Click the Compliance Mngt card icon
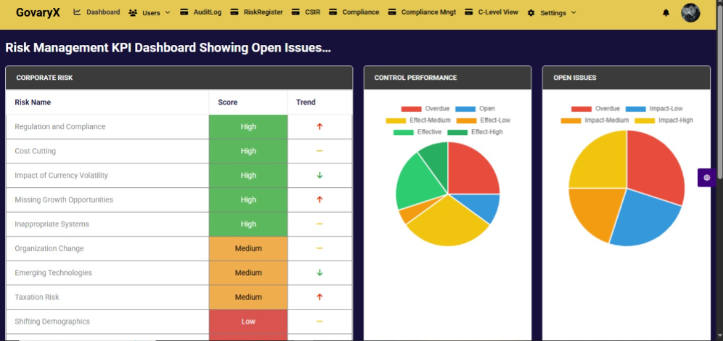Screen dimensions: 723x341 tap(392, 12)
